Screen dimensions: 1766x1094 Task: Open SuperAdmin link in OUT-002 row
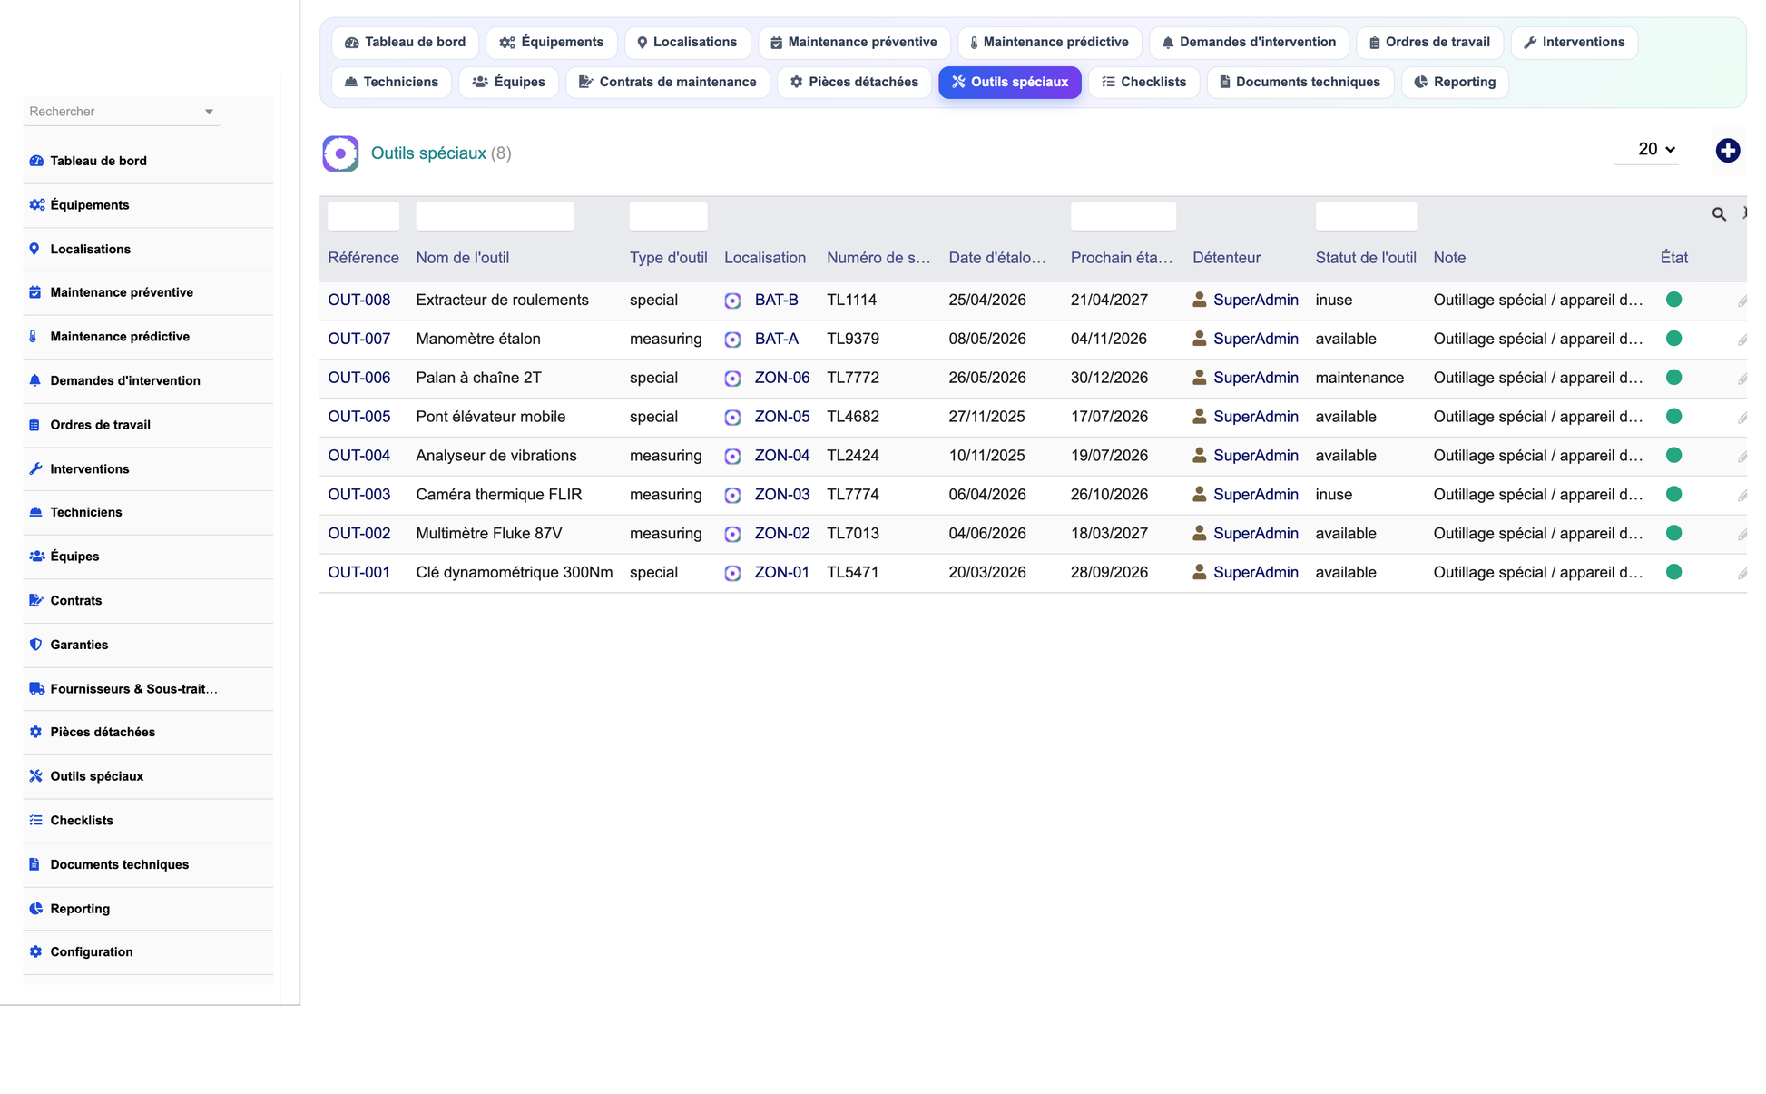[1255, 534]
